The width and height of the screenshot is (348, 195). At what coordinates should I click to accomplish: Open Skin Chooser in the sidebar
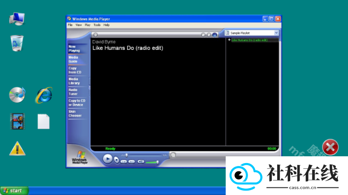(75, 114)
